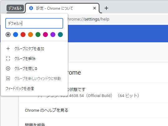Screen dimensions: 168x126
Task: Click the group name text field
Action: point(34,23)
